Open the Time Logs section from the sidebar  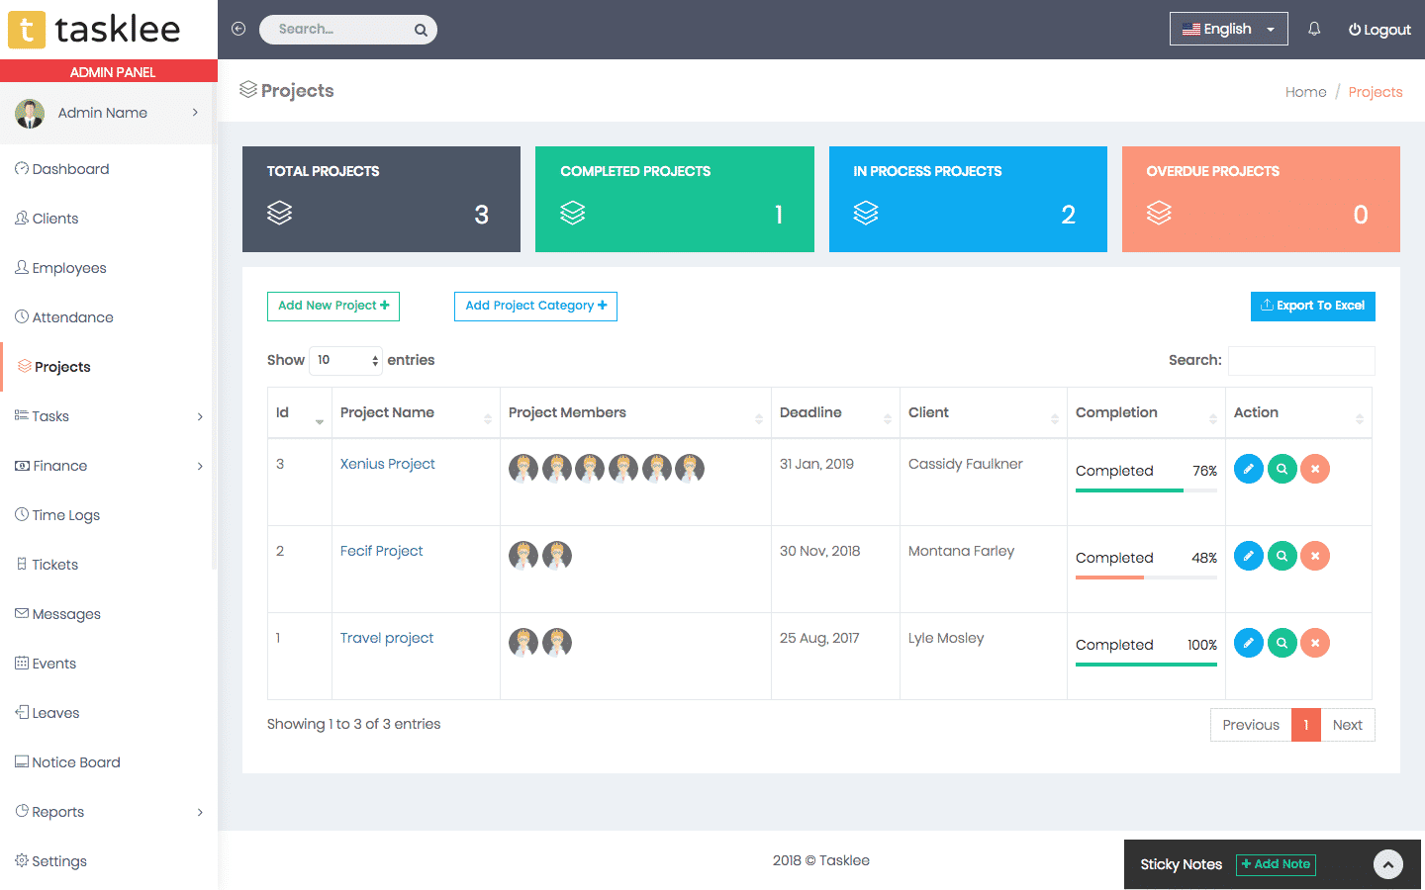click(66, 514)
